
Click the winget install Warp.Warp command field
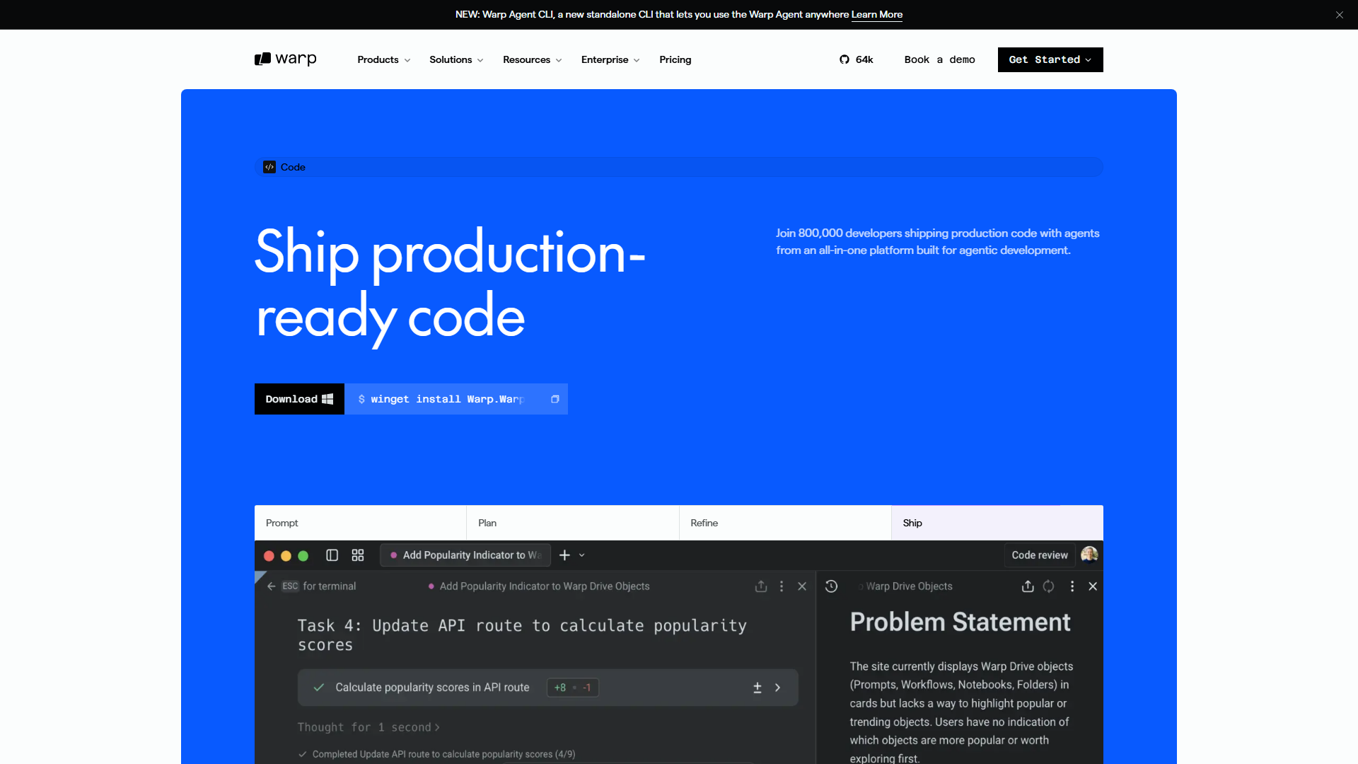[456, 399]
